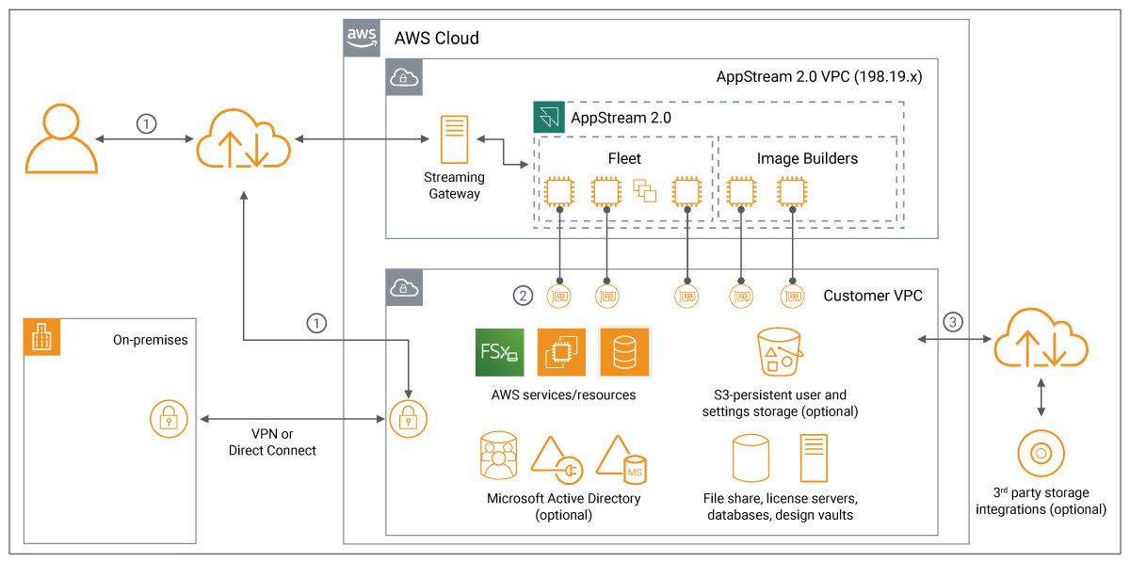Click the green FSx icon

click(x=499, y=353)
